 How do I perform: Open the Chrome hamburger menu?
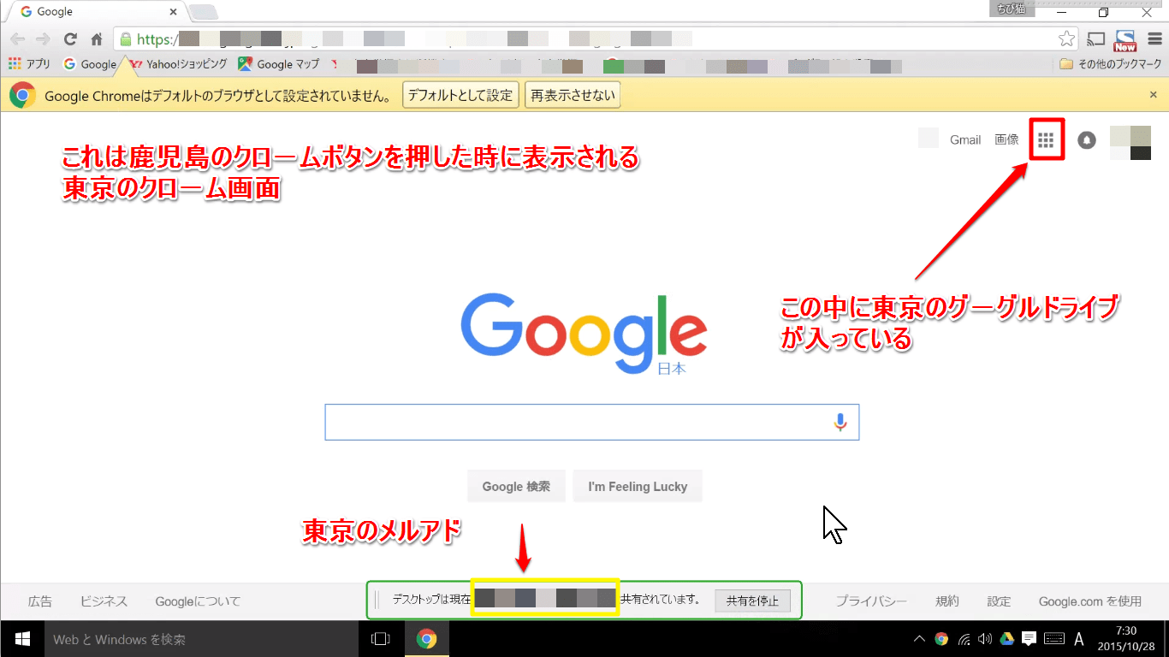click(1154, 39)
